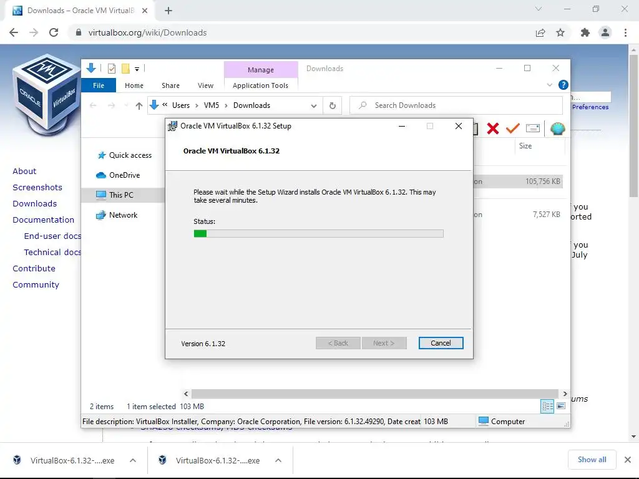Screen dimensions: 639x479
Task: Click the red X delete icon
Action: [493, 128]
